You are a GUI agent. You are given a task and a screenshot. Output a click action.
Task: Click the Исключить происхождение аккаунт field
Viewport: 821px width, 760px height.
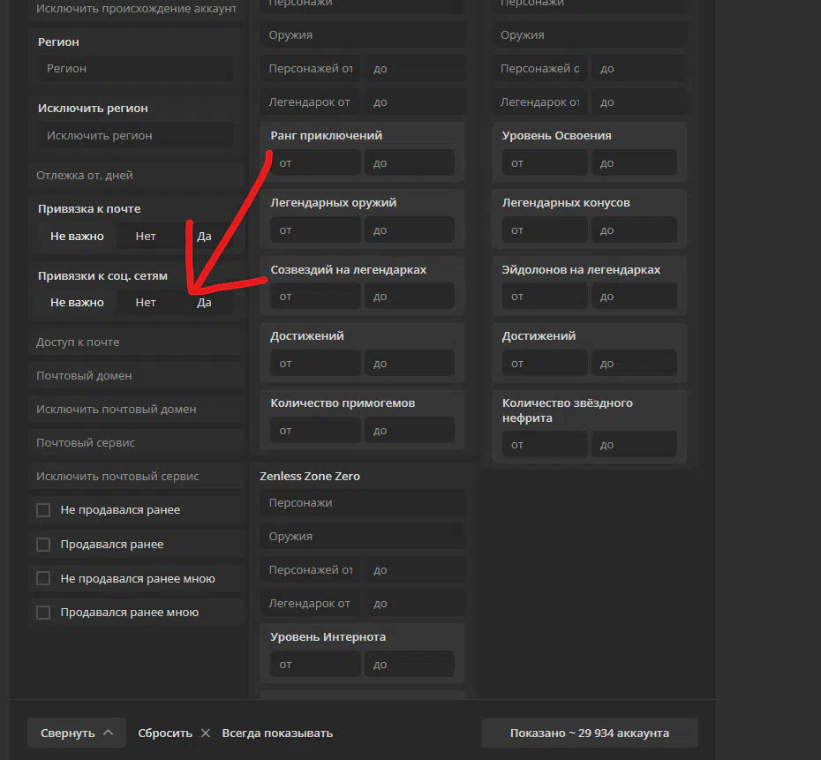[136, 10]
